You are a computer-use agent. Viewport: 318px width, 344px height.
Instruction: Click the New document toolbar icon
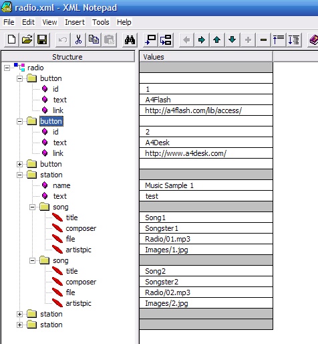click(12, 40)
